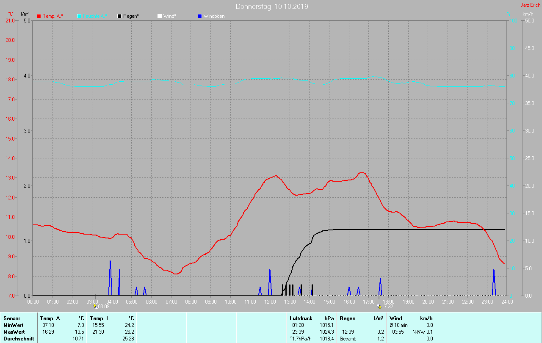
Task: Open the Jarz Erich link
Action: (530, 5)
